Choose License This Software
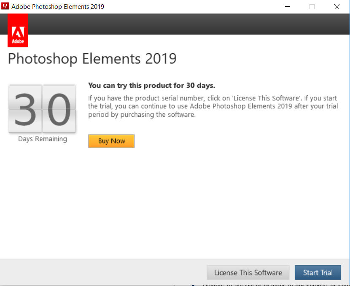 pos(248,273)
